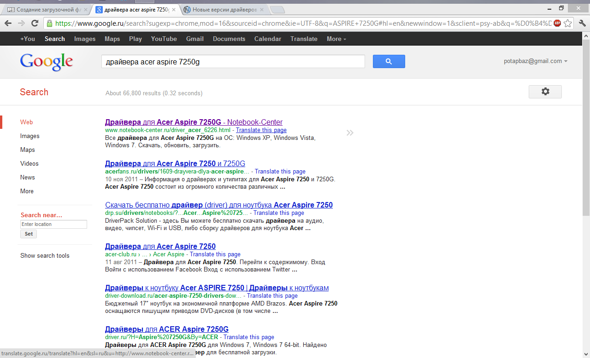
Task: Close the 'Новые версии драйверов' tab
Action: [x=262, y=9]
